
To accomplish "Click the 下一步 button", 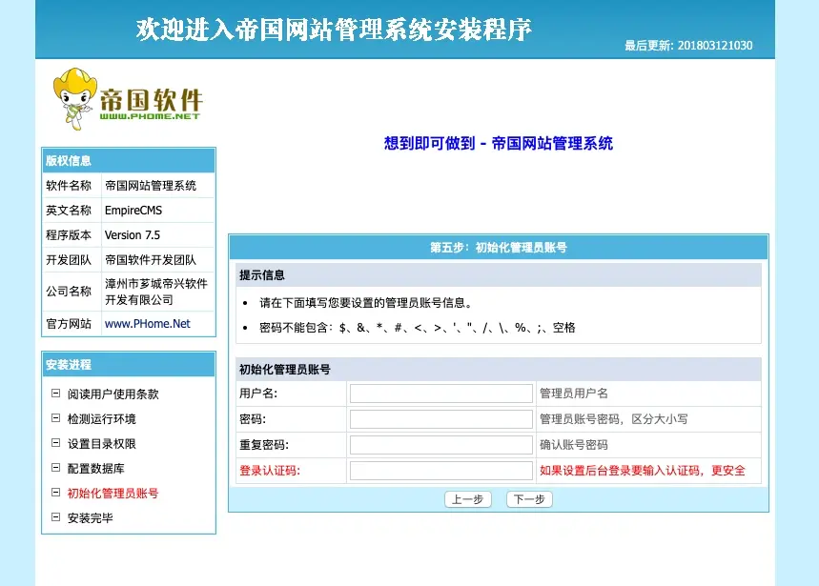I will 529,499.
